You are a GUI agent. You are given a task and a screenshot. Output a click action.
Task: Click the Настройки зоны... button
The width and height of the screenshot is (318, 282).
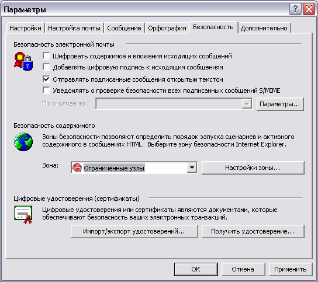[x=253, y=168]
